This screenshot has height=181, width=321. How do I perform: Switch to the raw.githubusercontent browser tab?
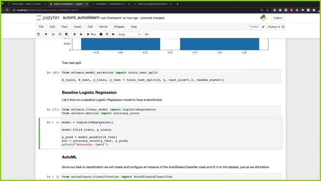(x=152, y=4)
